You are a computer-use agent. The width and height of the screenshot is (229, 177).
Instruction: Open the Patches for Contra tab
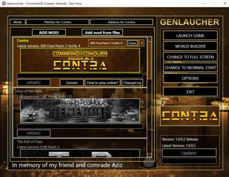point(58,22)
